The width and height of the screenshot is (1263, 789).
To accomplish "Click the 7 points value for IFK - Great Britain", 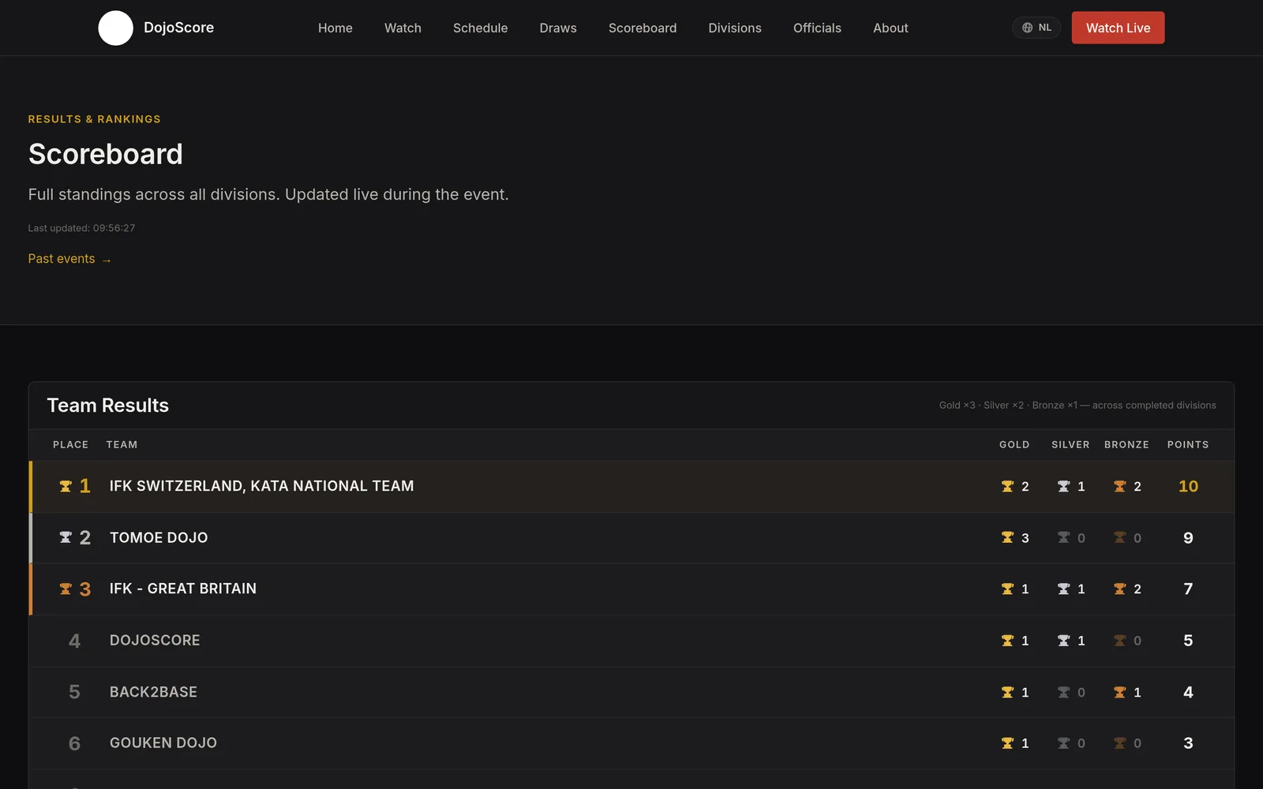I will coord(1188,589).
